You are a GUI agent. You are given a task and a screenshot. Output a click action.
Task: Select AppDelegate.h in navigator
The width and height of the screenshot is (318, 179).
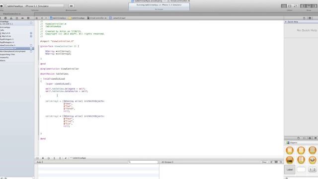(7, 39)
